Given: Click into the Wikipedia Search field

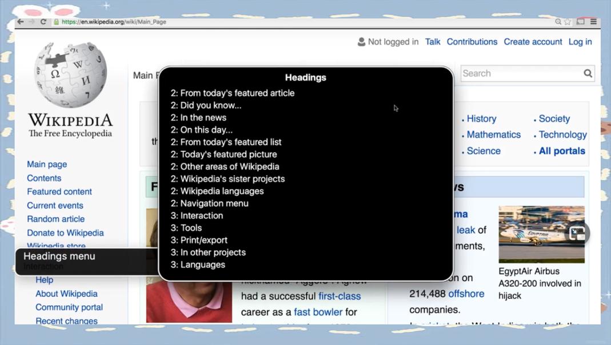Looking at the screenshot, I should [x=520, y=73].
